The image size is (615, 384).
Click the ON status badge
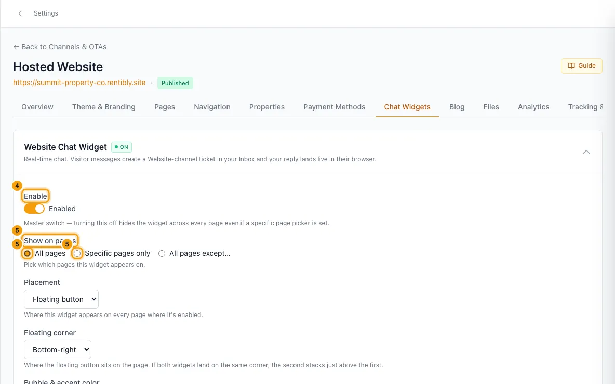pyautogui.click(x=122, y=147)
